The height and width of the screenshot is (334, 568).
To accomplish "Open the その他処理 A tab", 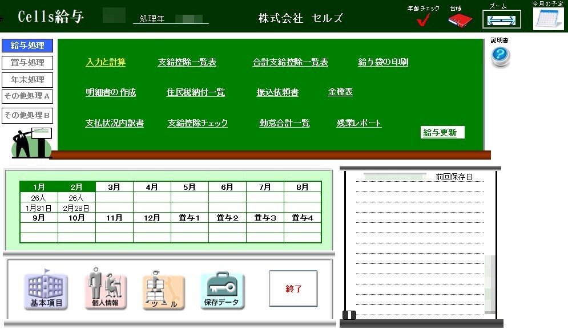I will coord(27,96).
